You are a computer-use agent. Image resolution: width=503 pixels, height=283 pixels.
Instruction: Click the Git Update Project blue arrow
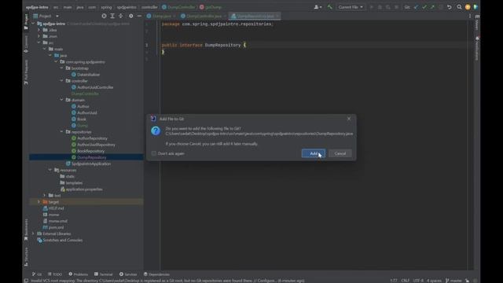click(416, 7)
